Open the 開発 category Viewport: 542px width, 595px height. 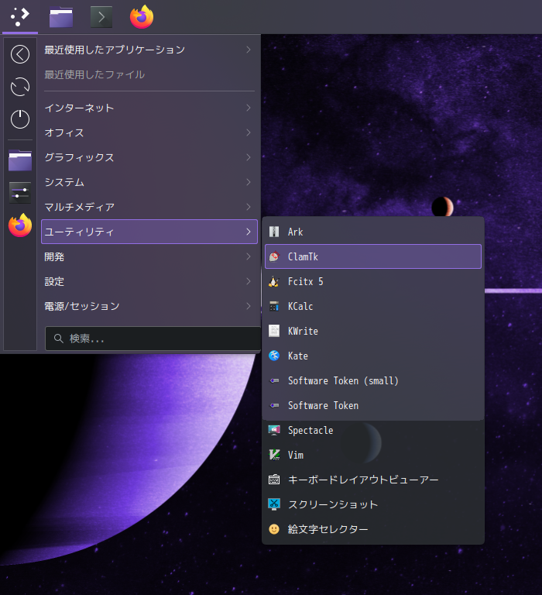click(149, 256)
